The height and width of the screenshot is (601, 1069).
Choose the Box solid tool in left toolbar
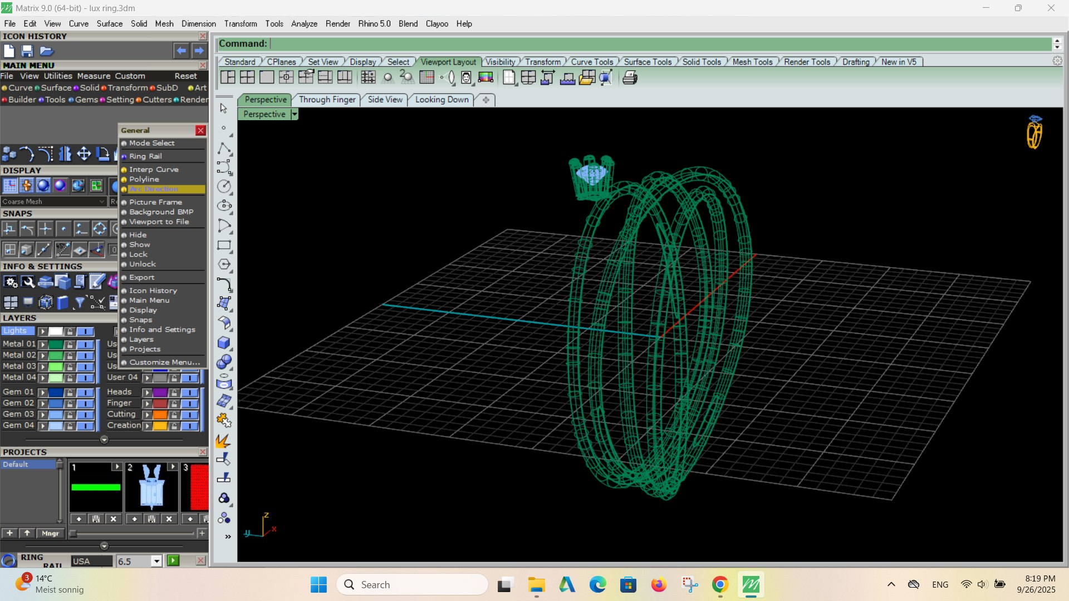224,342
